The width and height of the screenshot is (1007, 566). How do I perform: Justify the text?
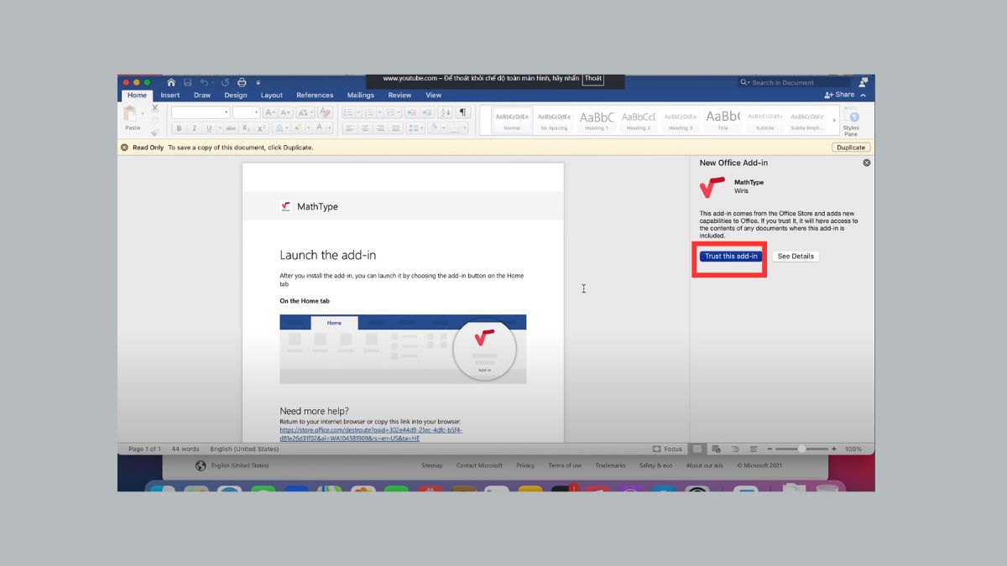pos(395,128)
